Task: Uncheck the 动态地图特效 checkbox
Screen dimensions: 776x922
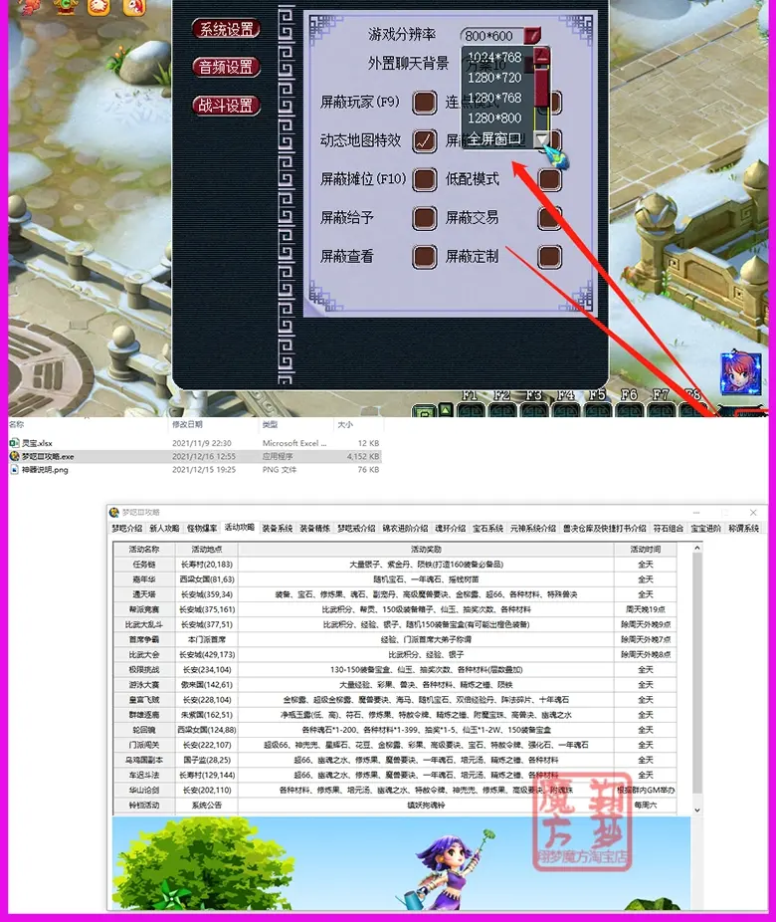Action: pyautogui.click(x=424, y=140)
